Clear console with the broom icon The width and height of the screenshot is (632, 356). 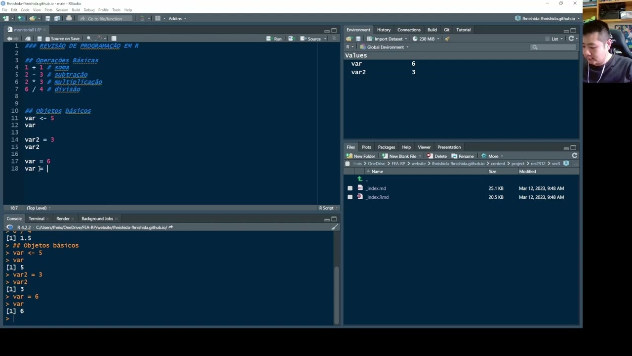334,227
